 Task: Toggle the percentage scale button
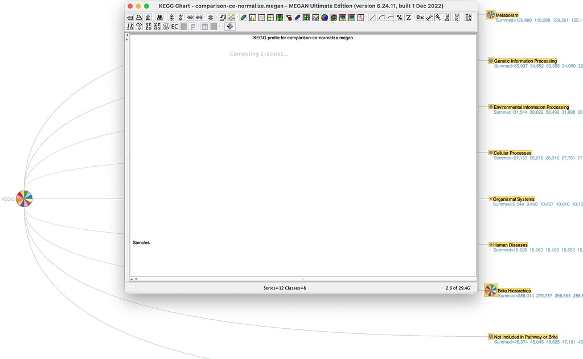[399, 18]
